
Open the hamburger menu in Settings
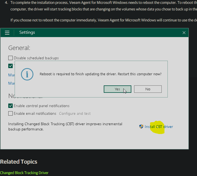click(x=7, y=33)
